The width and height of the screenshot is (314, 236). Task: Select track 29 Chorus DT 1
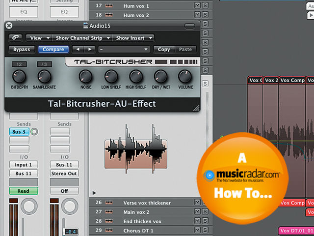[151, 231]
